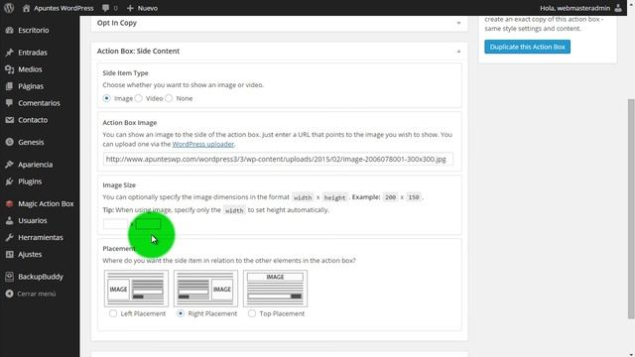Choose Right Placement radio button

click(181, 313)
